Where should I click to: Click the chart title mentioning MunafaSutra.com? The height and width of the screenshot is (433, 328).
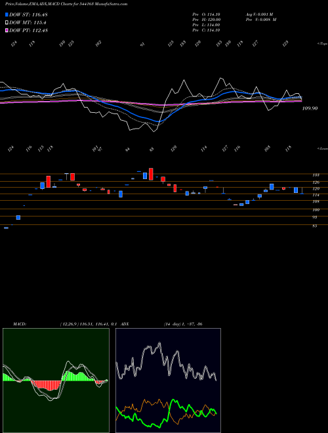66,4
